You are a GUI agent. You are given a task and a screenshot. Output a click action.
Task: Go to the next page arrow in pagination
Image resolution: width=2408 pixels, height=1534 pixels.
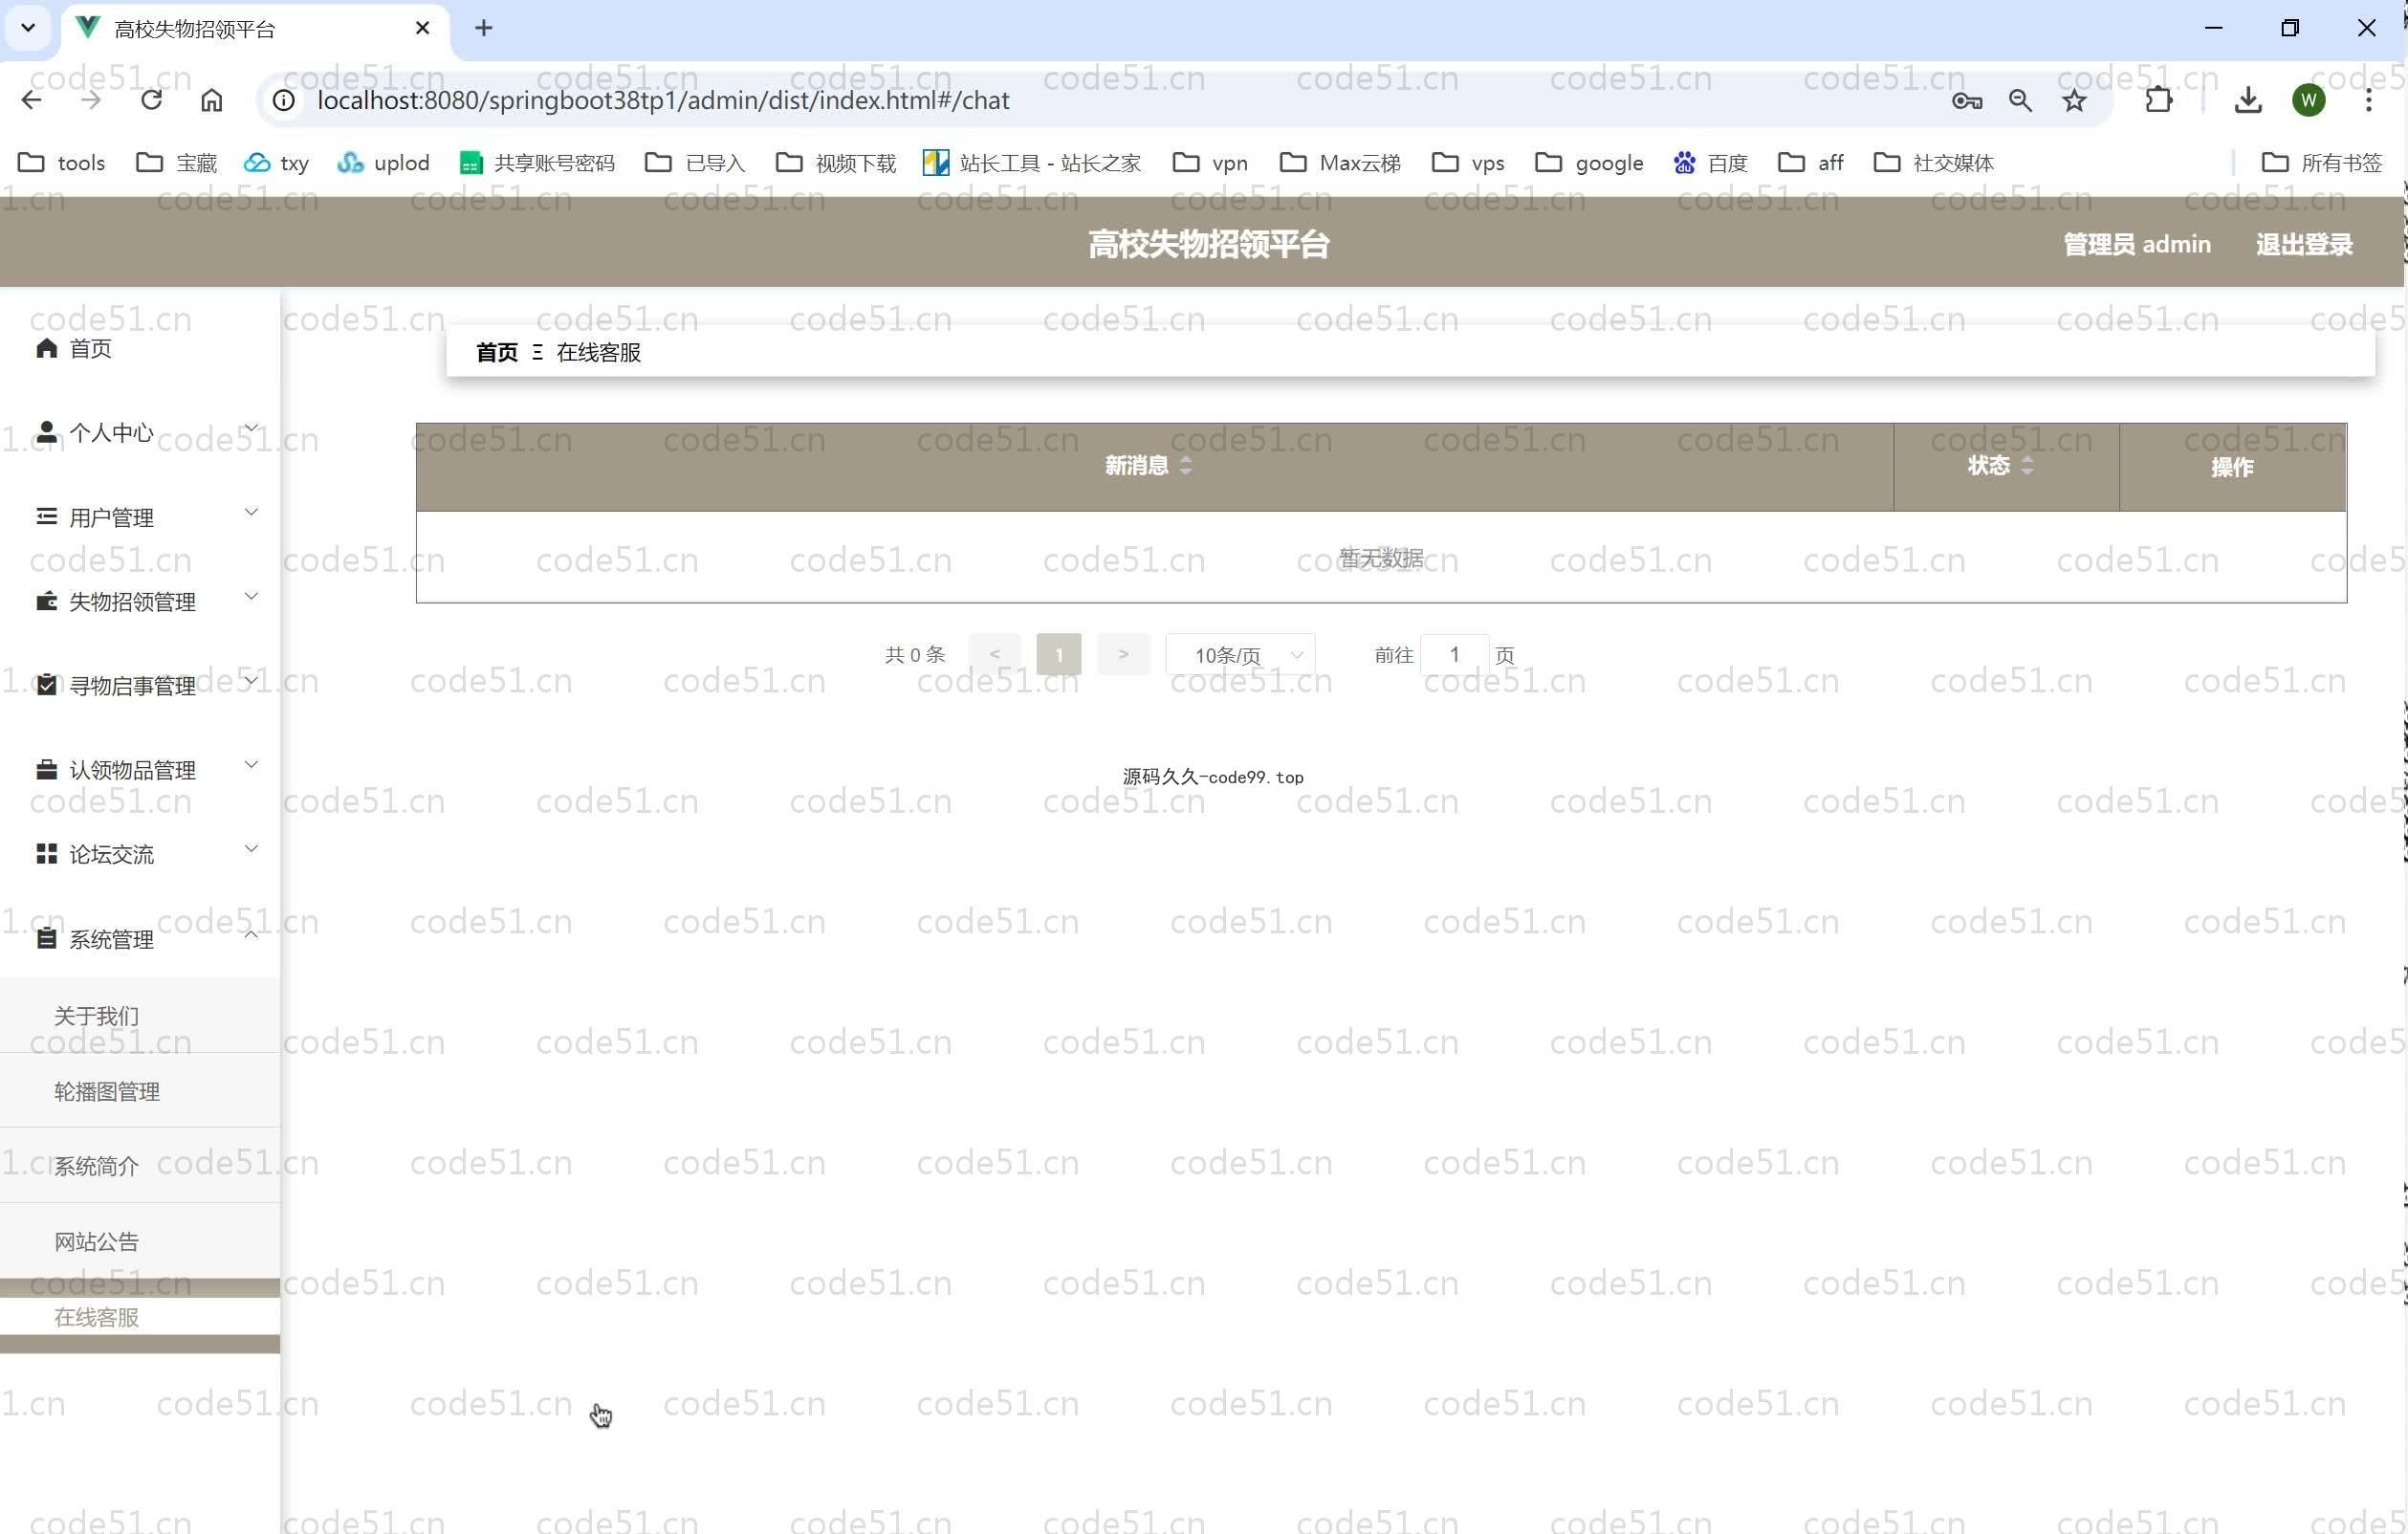(x=1123, y=654)
